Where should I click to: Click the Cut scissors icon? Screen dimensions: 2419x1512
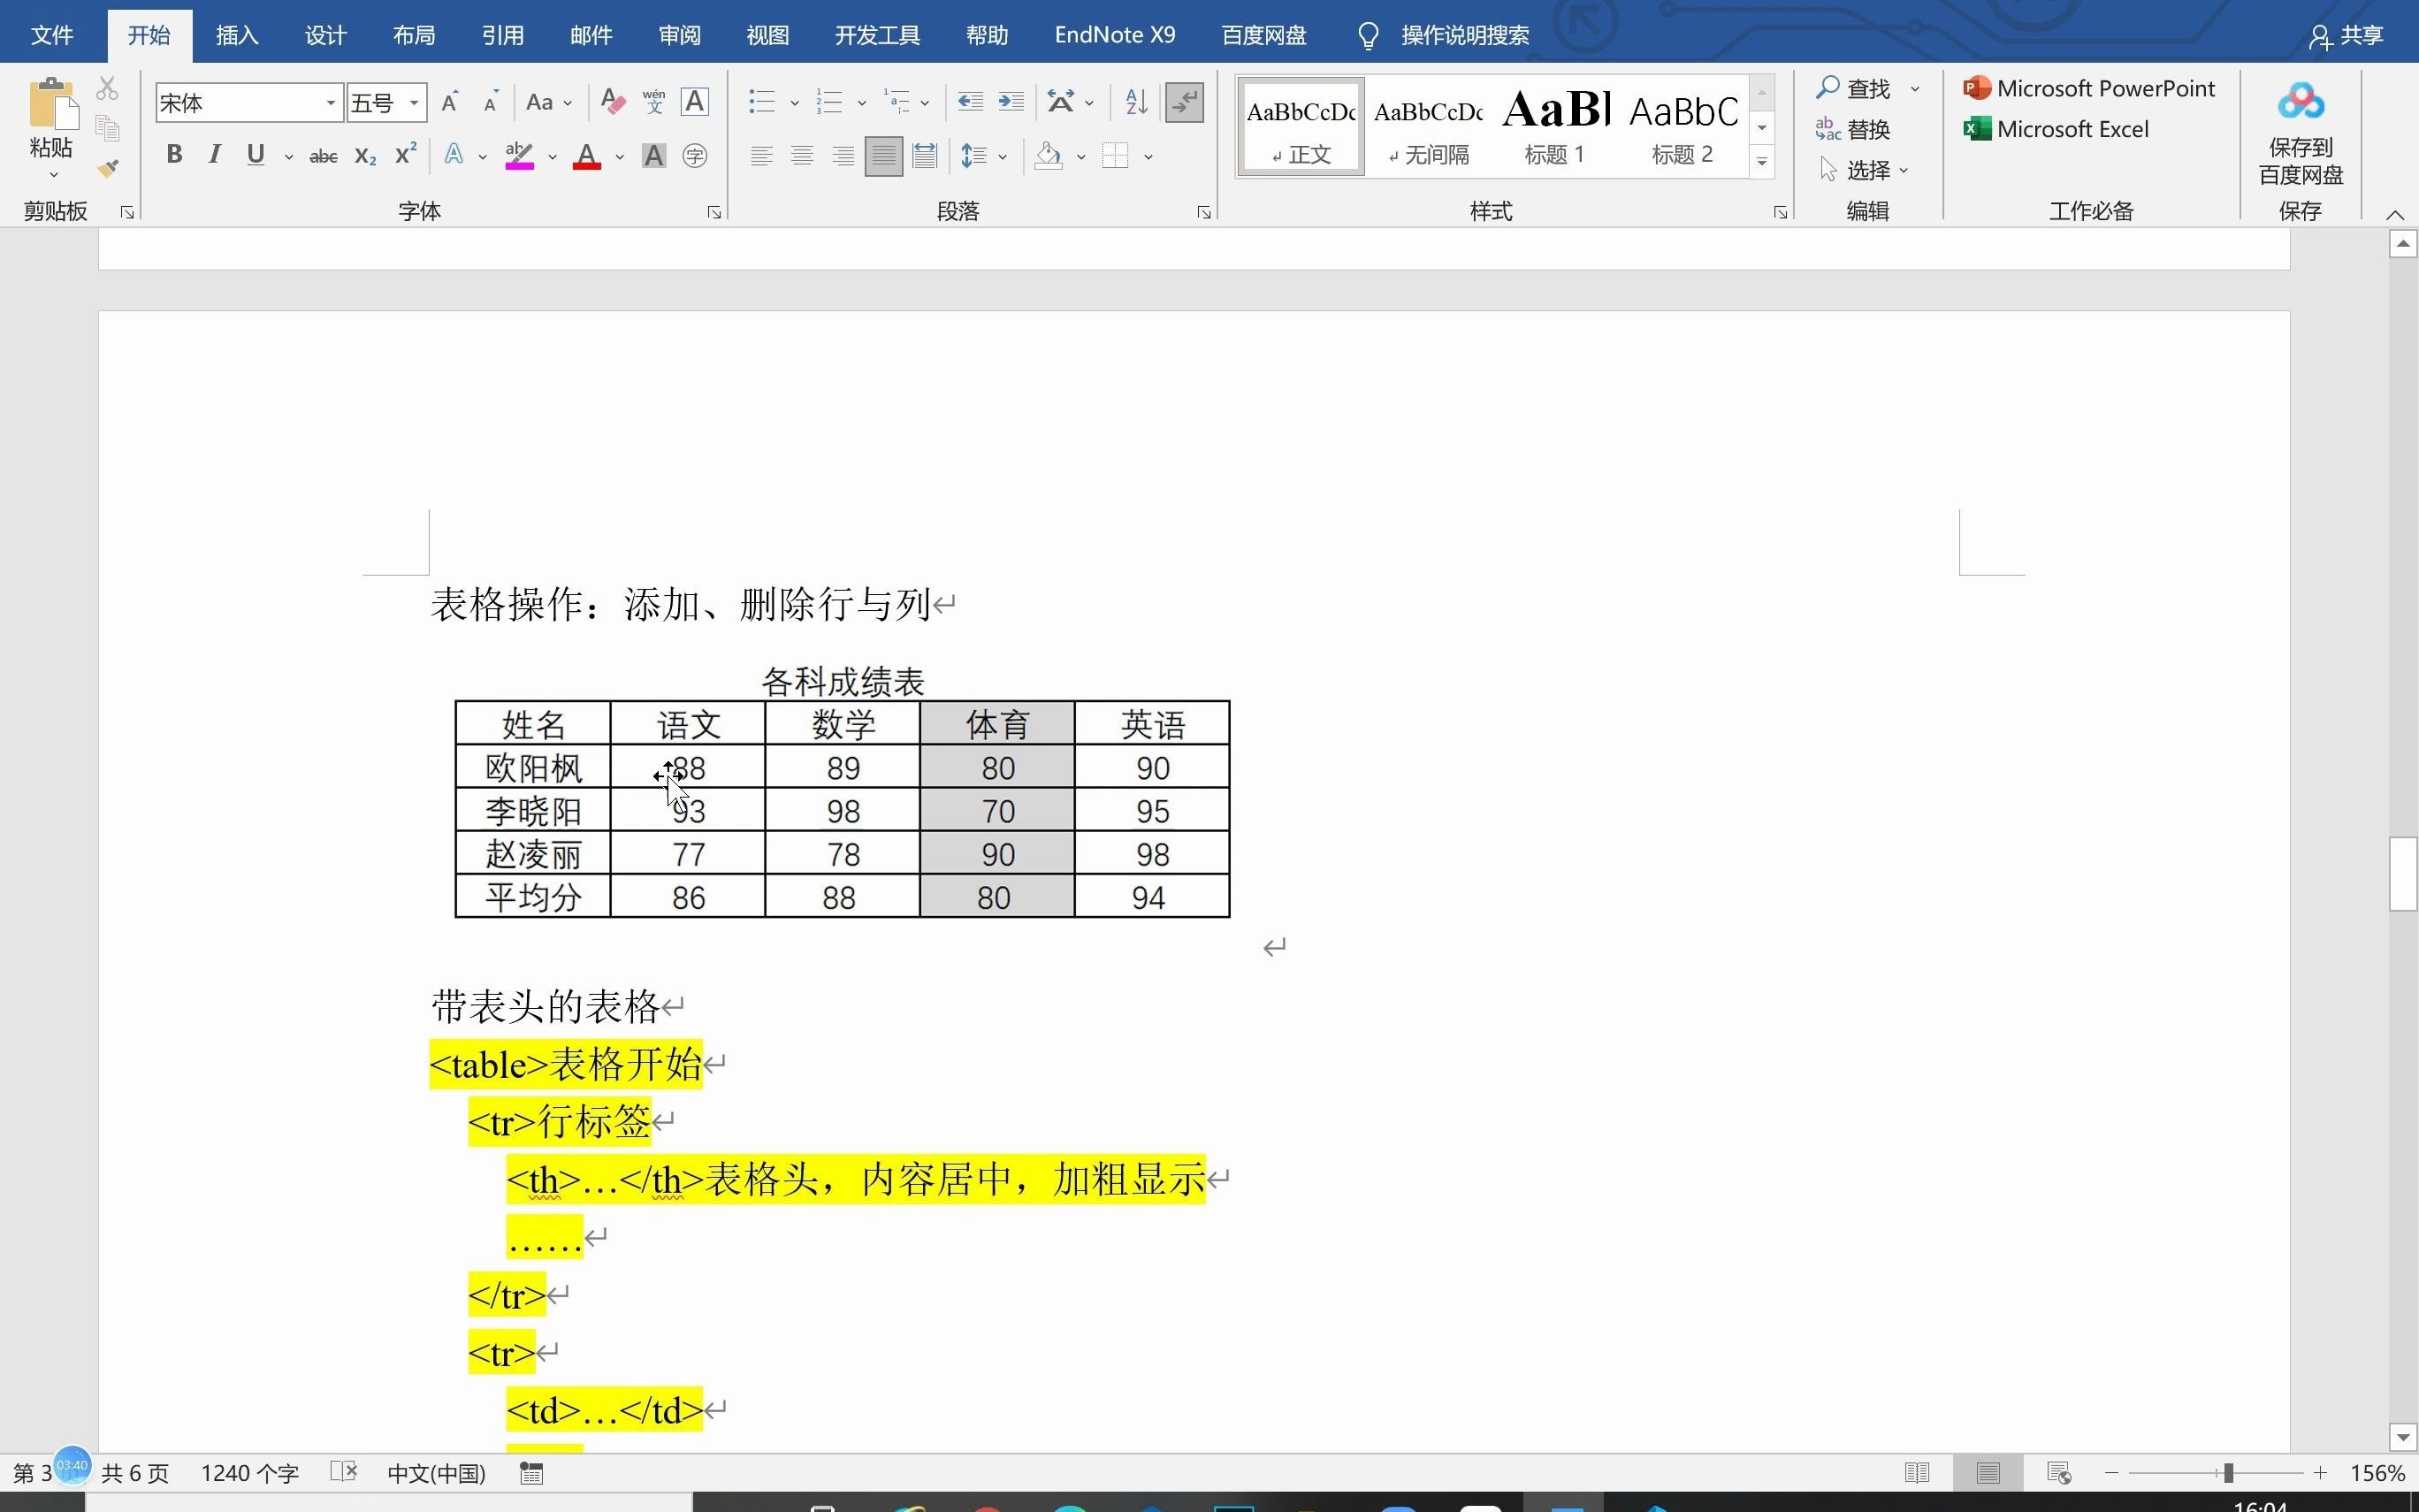pyautogui.click(x=107, y=89)
